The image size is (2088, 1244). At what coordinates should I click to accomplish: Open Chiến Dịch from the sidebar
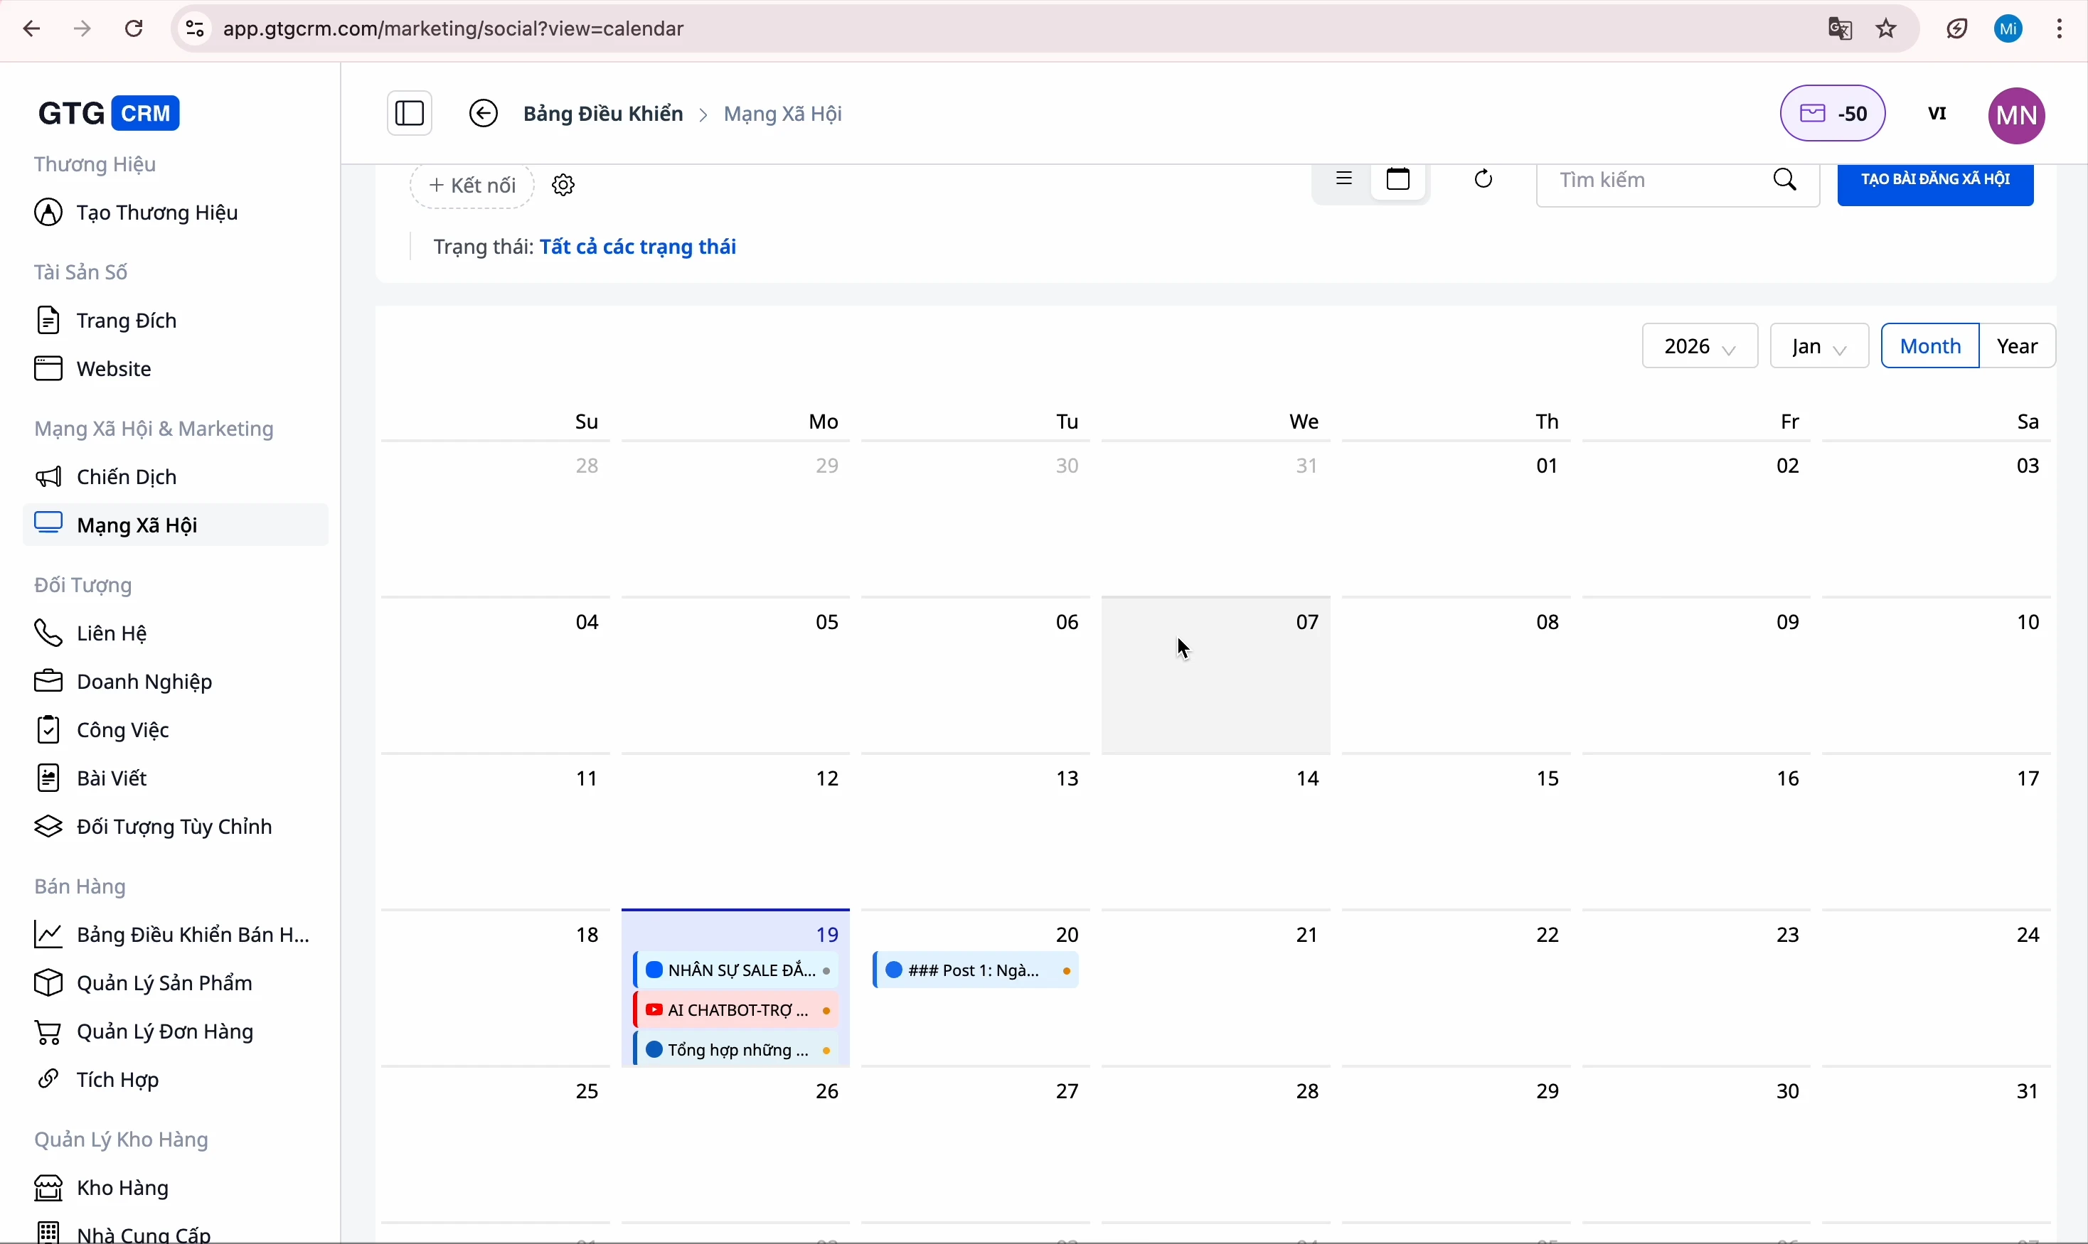pyautogui.click(x=126, y=476)
